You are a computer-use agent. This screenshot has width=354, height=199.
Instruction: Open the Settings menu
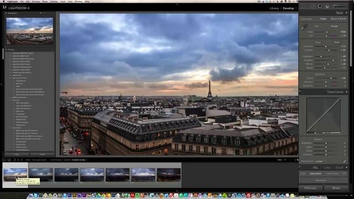54,1
